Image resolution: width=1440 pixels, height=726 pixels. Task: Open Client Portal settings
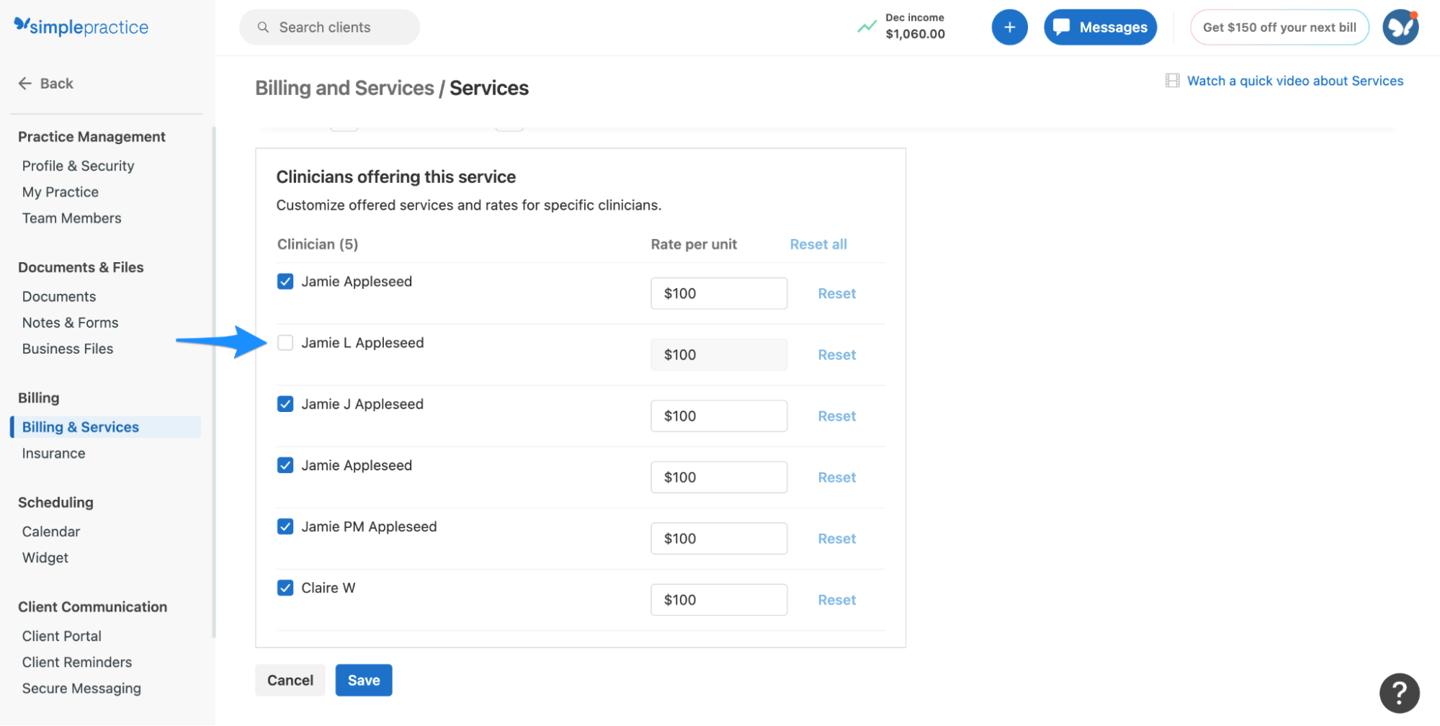click(61, 636)
